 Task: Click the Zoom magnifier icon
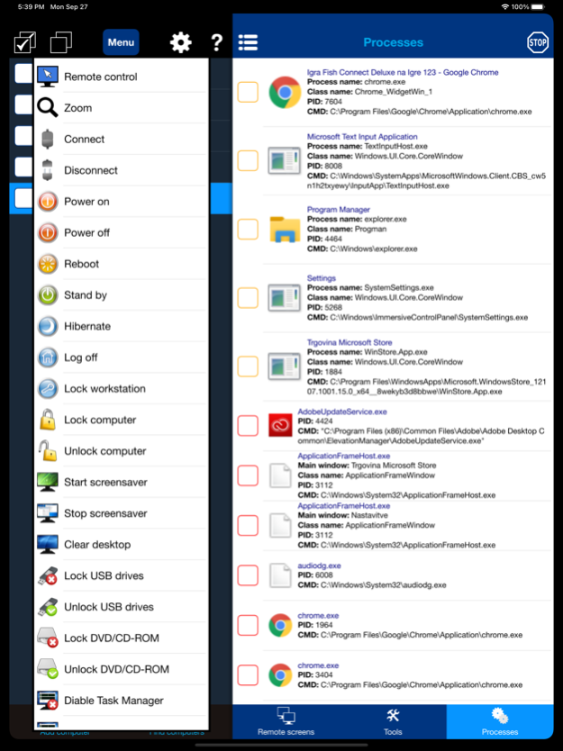[x=48, y=108]
